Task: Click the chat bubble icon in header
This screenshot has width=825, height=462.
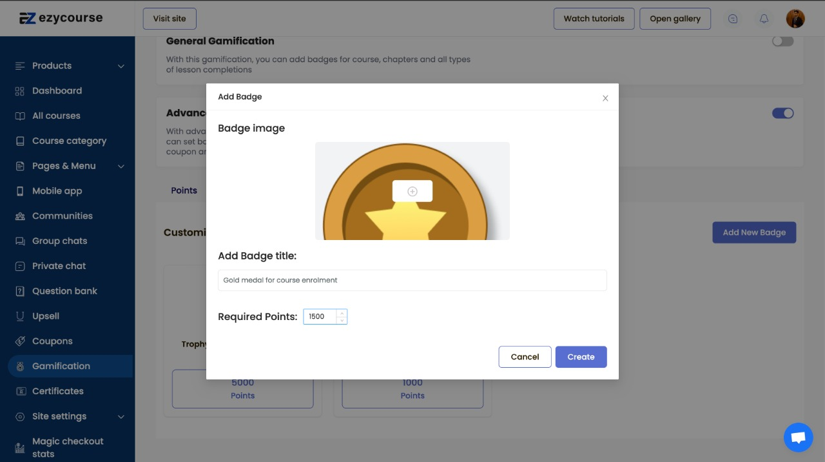Action: click(733, 19)
